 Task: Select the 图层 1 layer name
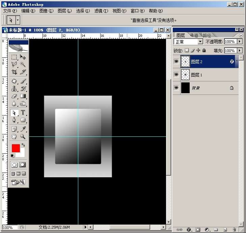[x=197, y=75]
